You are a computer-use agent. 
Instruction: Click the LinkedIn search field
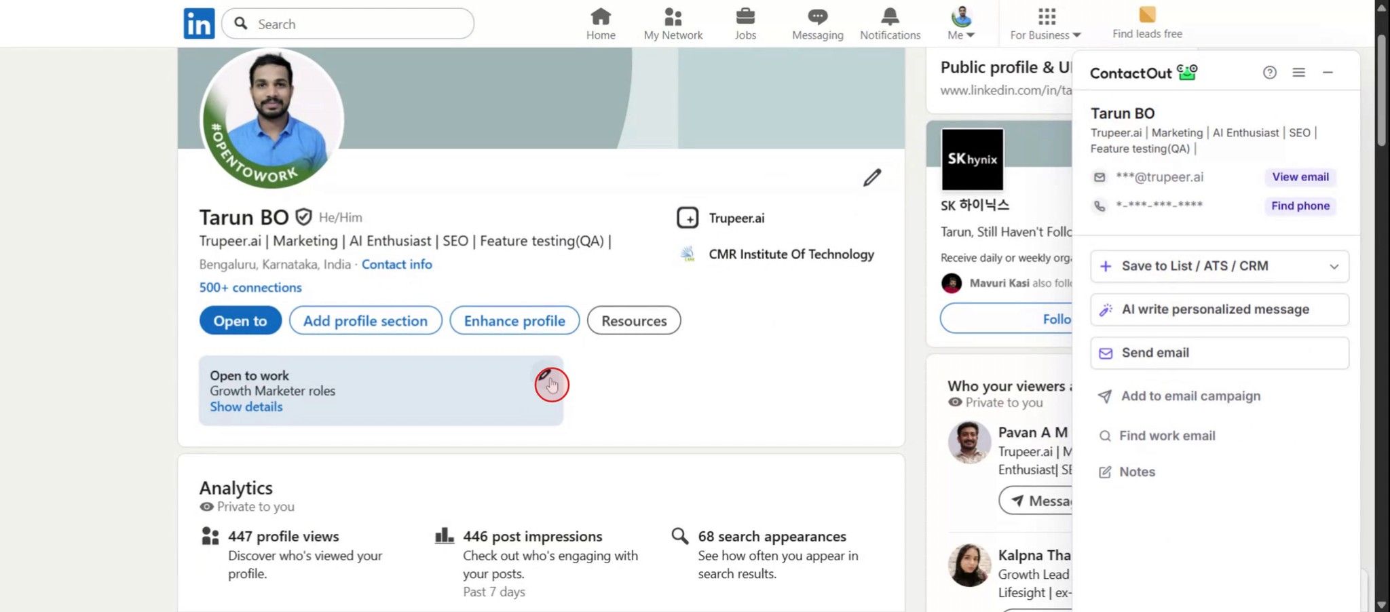[x=347, y=23]
